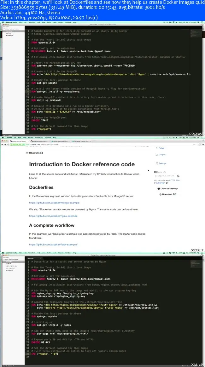Viewport: 205px width, 367px height.
Task: Switch to the first Chrome tab with GitHub icon
Action: pyautogui.click(x=19, y=141)
